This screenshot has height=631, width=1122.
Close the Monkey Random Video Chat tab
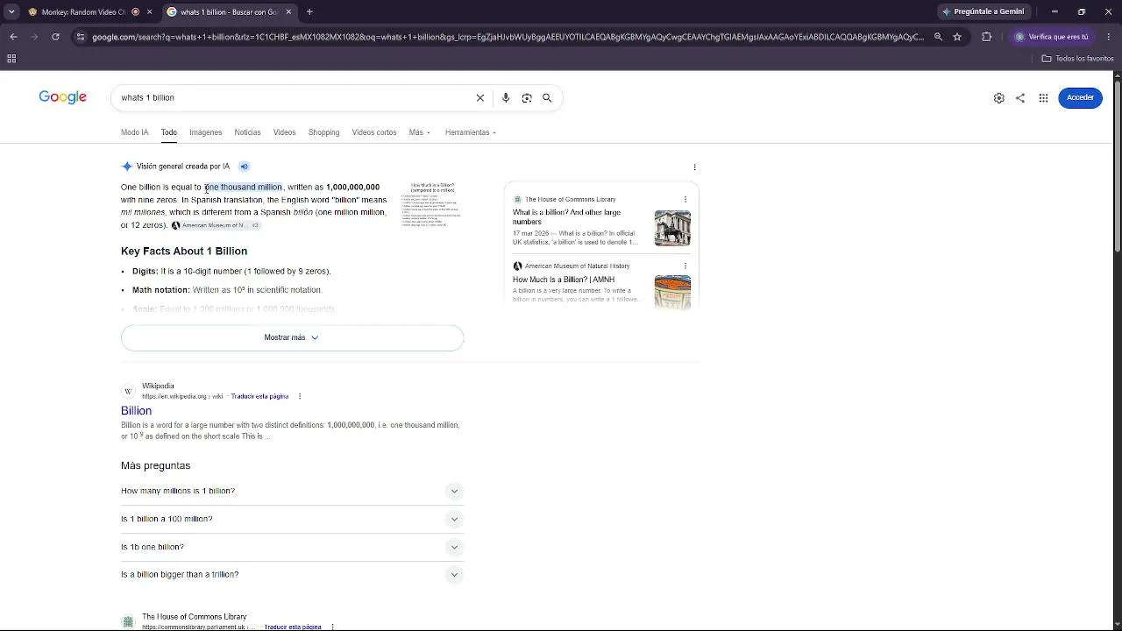[150, 12]
